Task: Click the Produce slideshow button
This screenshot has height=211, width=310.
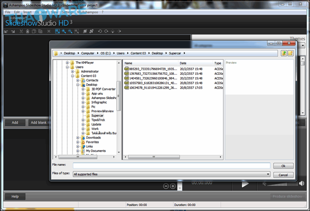Action: tap(288, 196)
